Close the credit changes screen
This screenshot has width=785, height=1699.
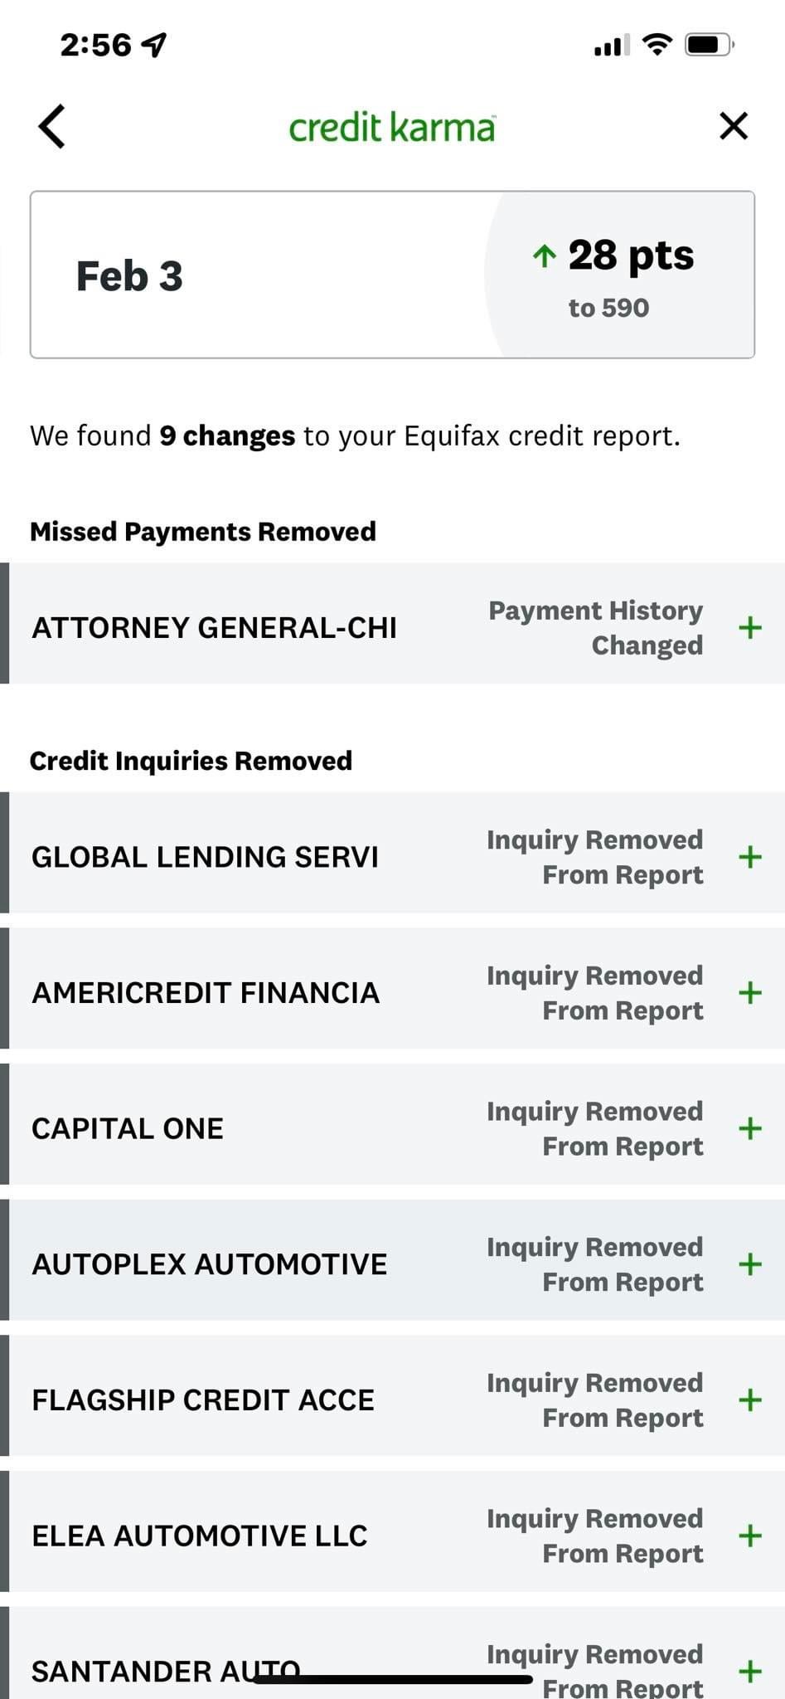(734, 127)
